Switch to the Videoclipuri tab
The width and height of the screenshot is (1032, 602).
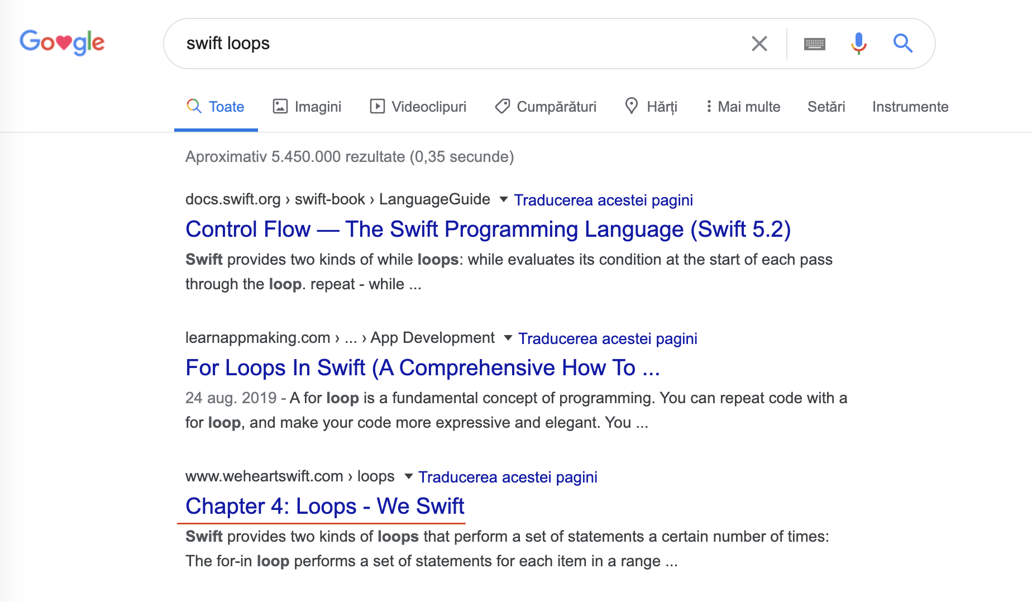(x=418, y=107)
